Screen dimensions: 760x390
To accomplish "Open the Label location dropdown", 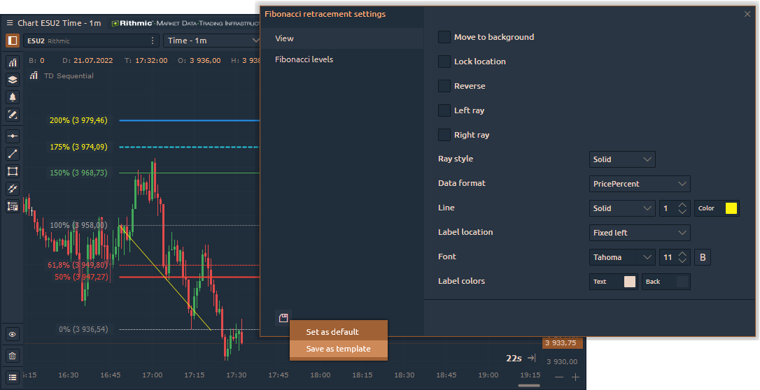I will (640, 233).
